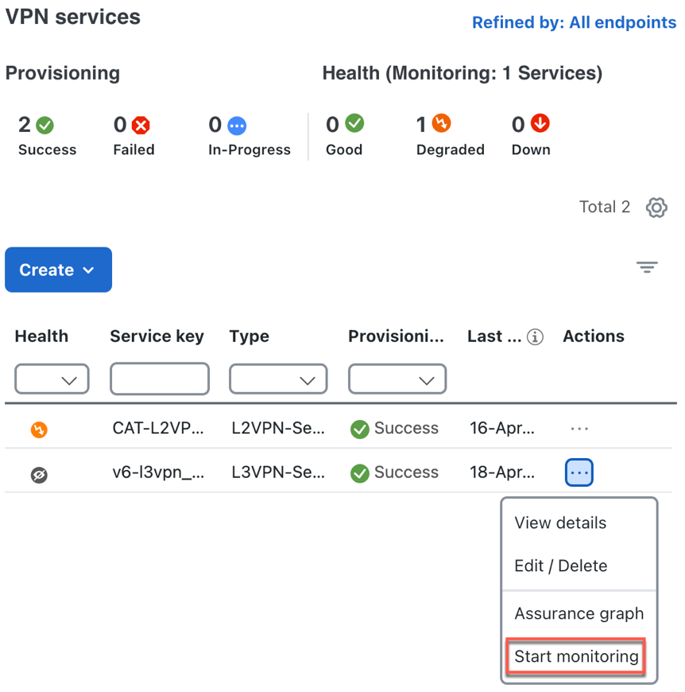Click the unmonitored health icon for v6-l3vpn
Image resolution: width=685 pixels, height=692 pixels.
point(39,474)
